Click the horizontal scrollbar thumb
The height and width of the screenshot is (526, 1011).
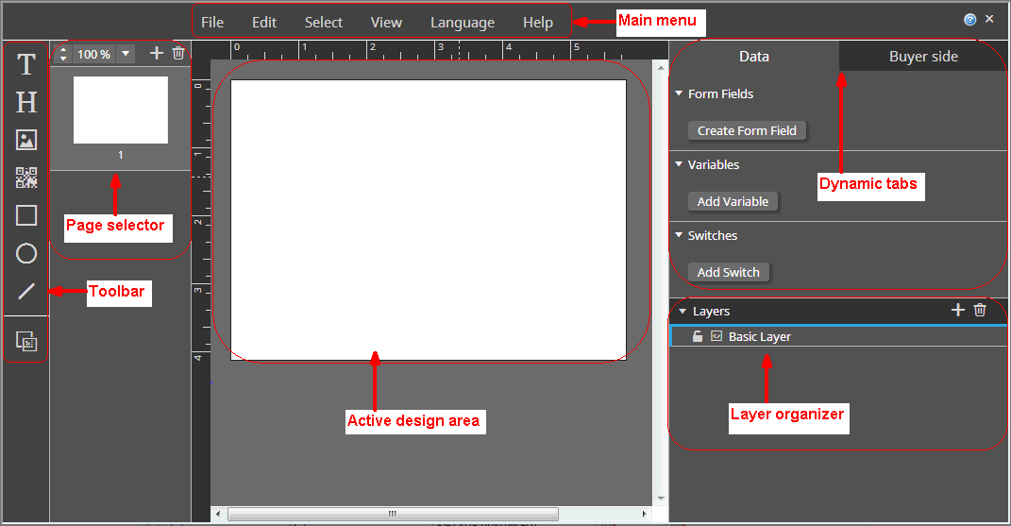tap(392, 514)
